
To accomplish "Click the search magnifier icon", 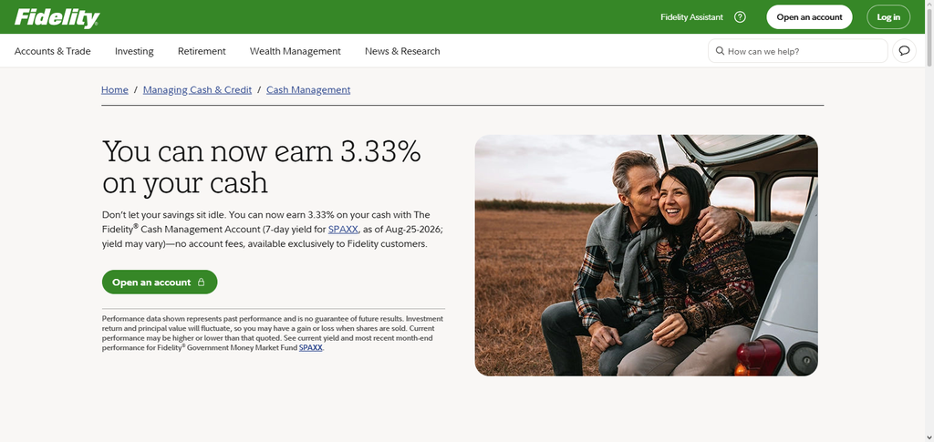I will [x=720, y=50].
